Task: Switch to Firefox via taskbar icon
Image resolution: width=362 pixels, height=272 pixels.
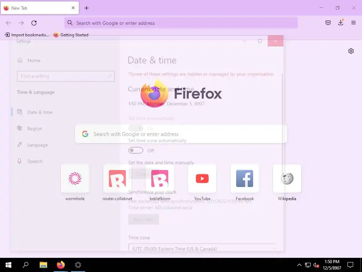Action: coord(61,265)
